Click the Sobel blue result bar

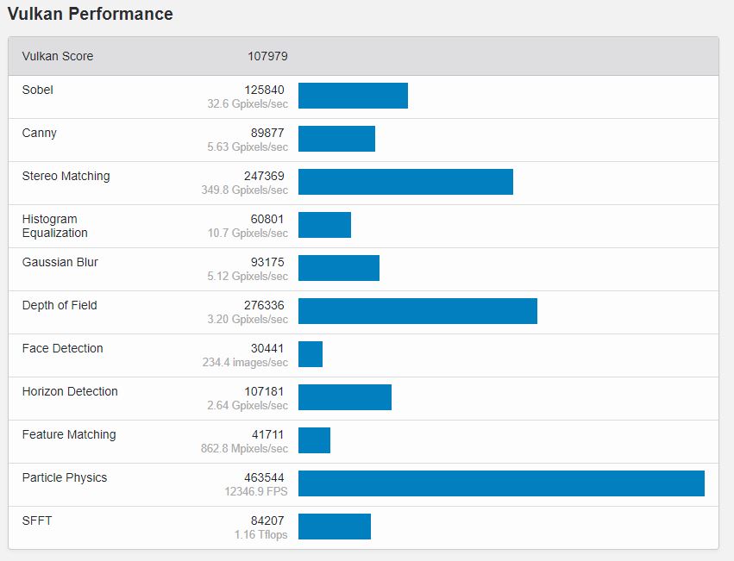tap(353, 96)
